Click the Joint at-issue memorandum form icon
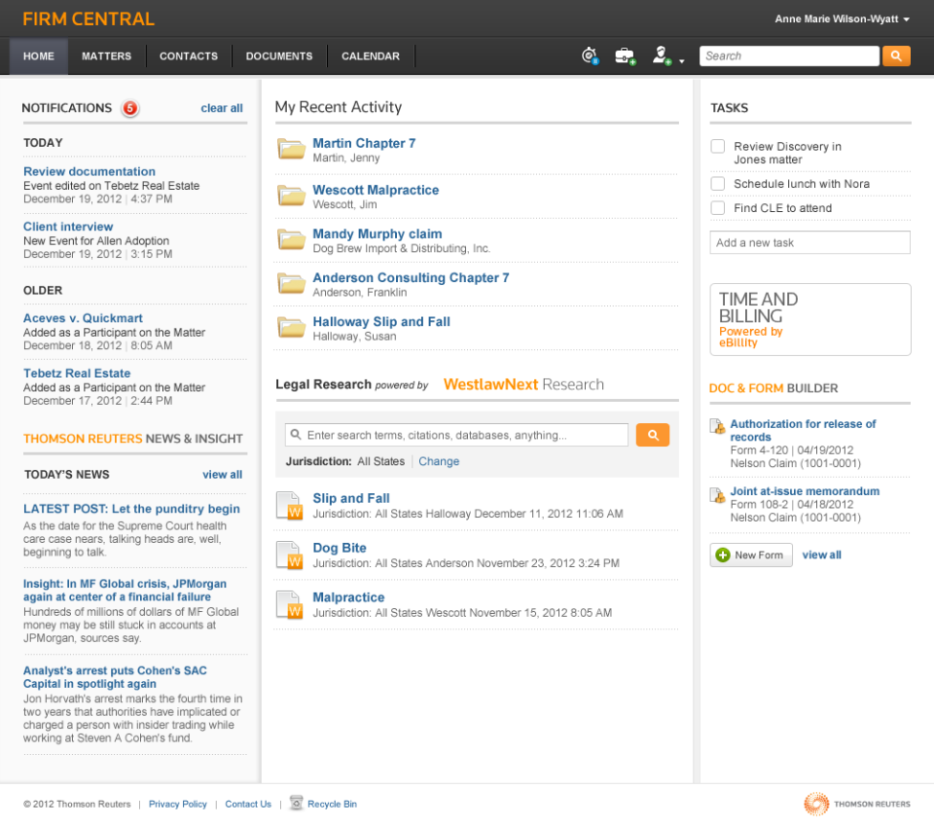934x825 pixels. coord(718,494)
